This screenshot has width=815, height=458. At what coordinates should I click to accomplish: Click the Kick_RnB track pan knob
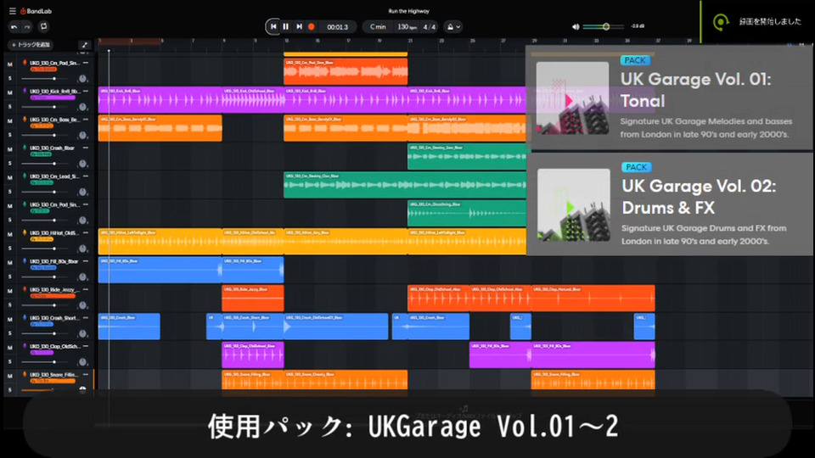click(x=82, y=107)
